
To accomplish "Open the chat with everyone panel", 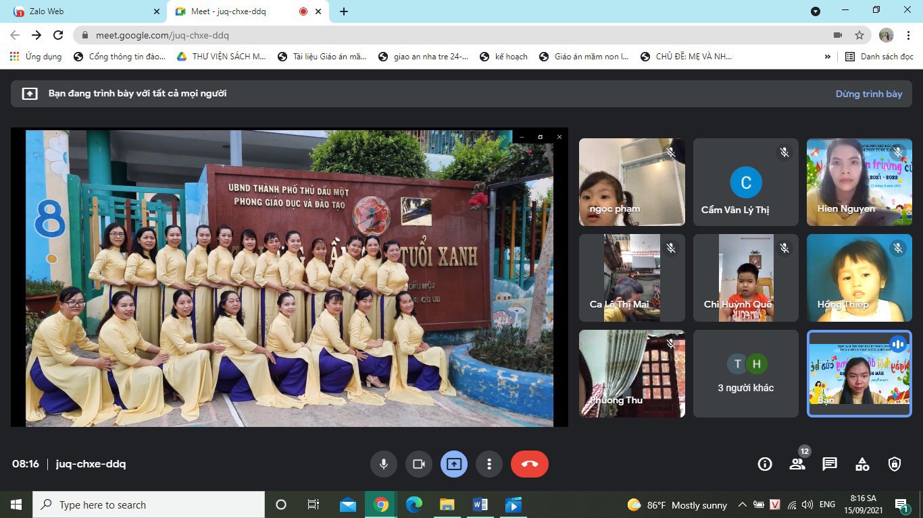I will (830, 464).
